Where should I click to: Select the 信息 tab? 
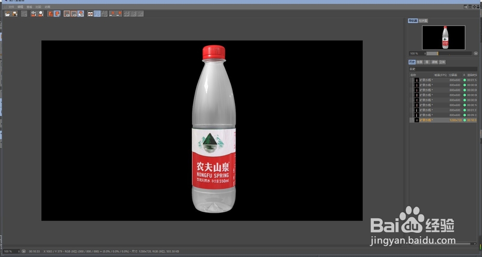coord(420,62)
